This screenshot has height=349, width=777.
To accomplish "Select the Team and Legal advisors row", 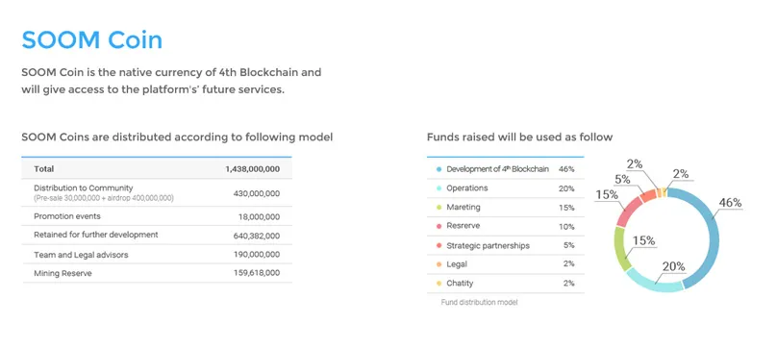I will click(157, 255).
